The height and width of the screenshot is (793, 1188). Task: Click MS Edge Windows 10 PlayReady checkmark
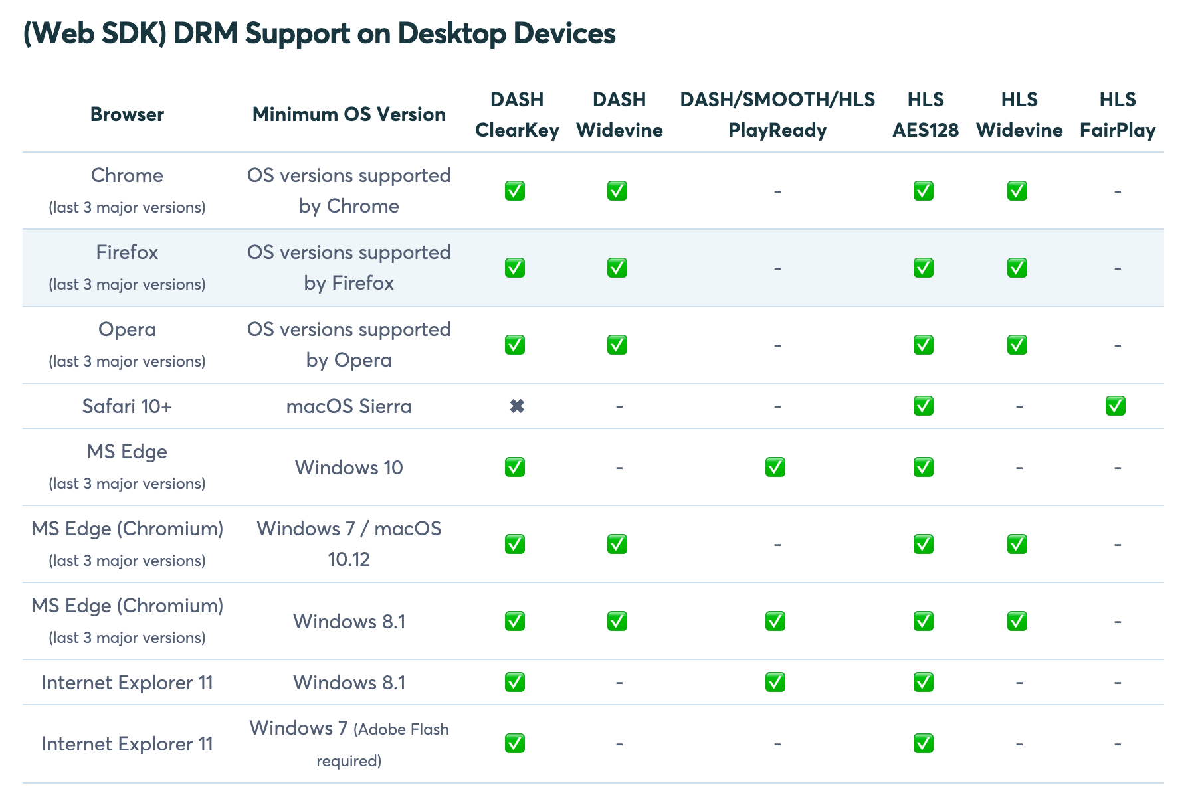click(x=775, y=467)
